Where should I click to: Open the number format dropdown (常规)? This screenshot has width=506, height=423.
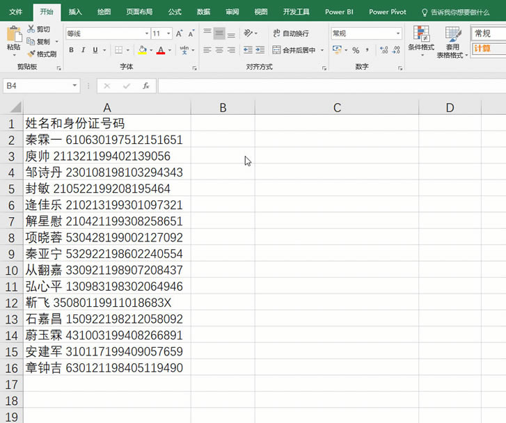[398, 33]
